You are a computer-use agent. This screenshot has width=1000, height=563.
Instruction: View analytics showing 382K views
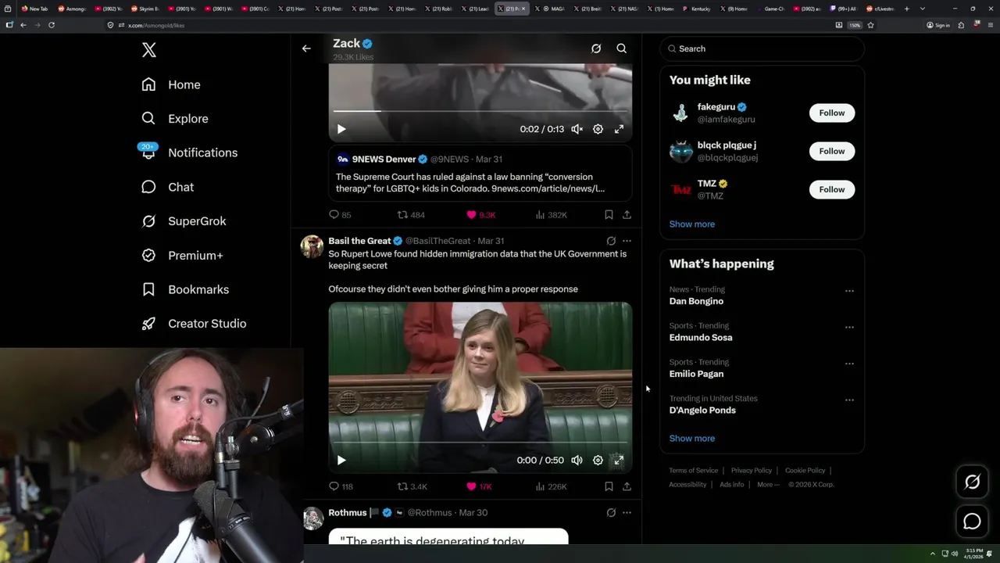551,214
